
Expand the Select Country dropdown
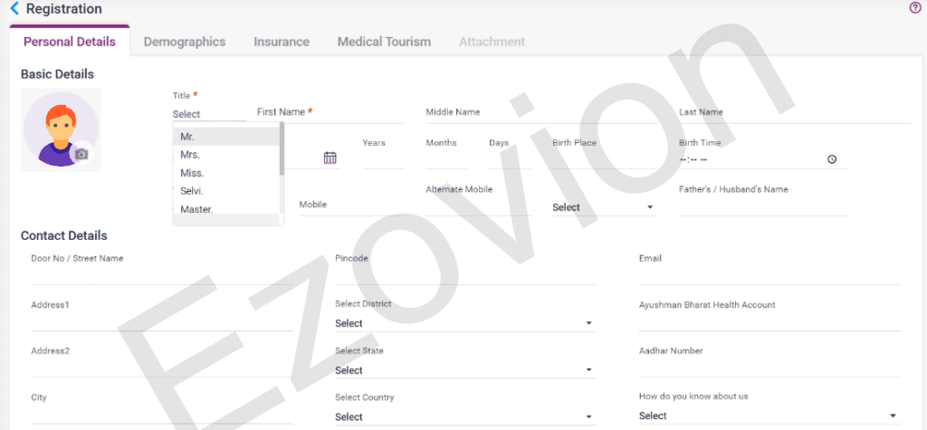pyautogui.click(x=464, y=417)
